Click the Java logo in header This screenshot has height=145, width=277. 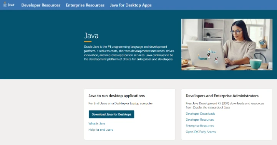[9, 5]
